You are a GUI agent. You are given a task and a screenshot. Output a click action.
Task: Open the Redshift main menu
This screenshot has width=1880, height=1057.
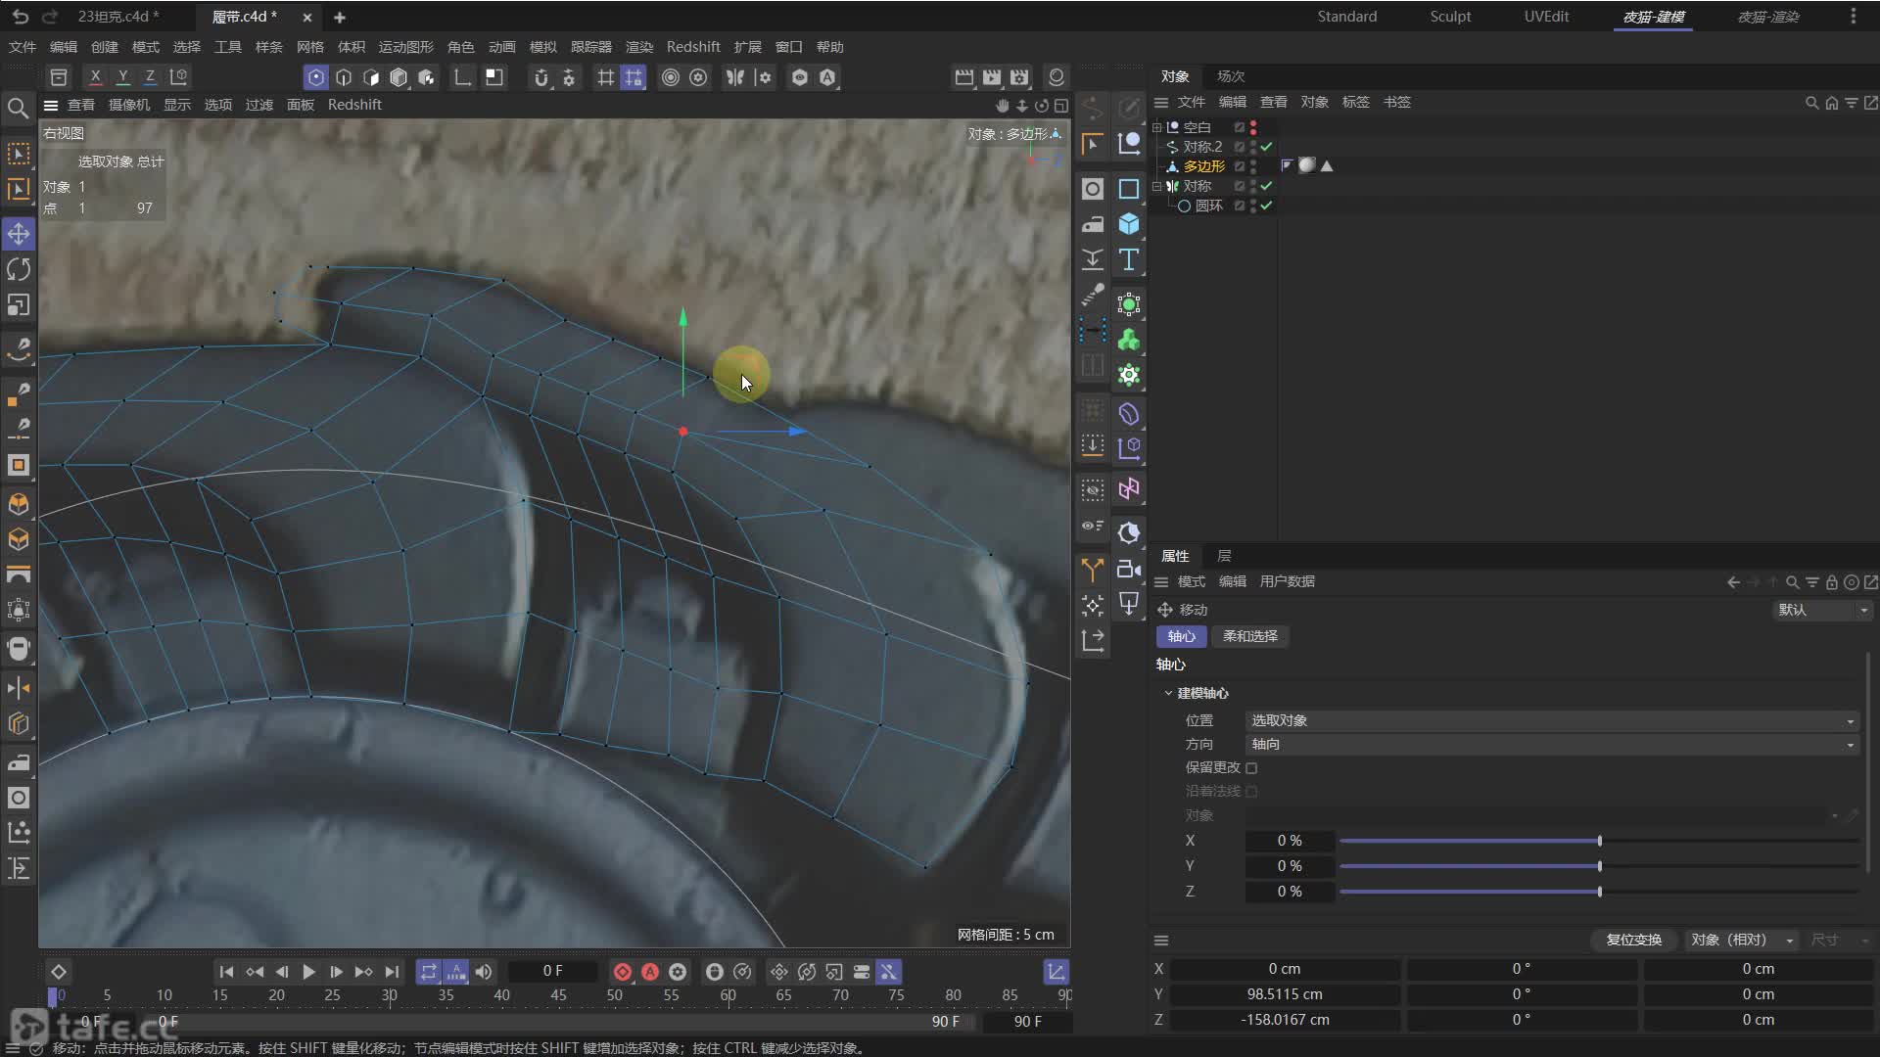pos(693,47)
